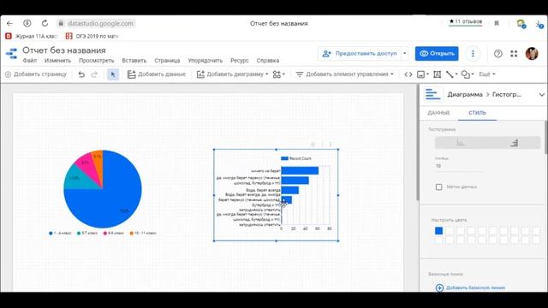Select the line drawing tool

[x=451, y=74]
